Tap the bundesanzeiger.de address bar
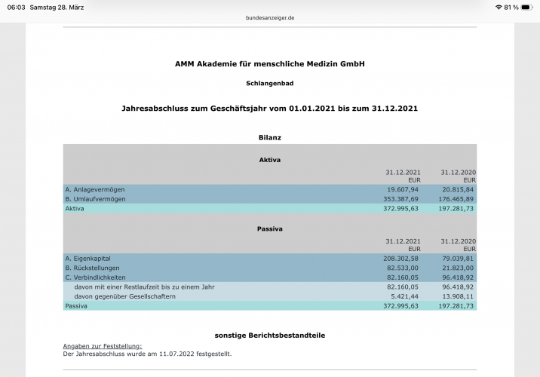The width and height of the screenshot is (540, 377). point(269,17)
